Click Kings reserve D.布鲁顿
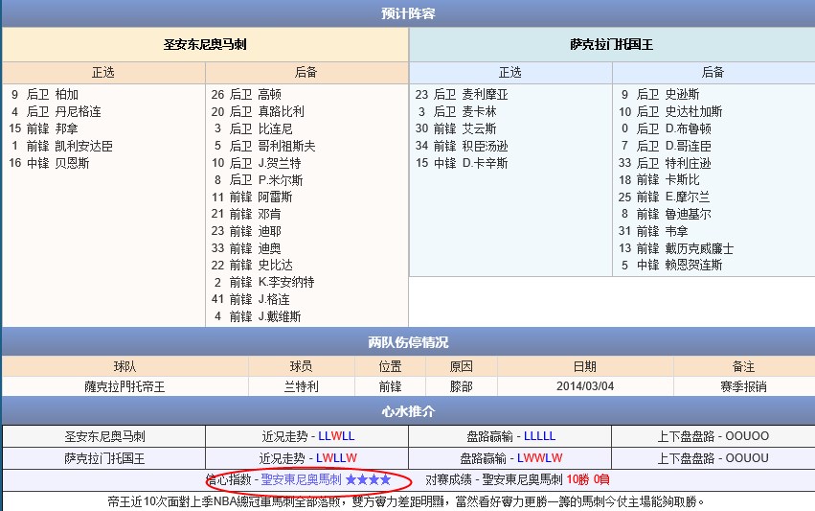Screen dimensions: 815x511 coord(689,128)
